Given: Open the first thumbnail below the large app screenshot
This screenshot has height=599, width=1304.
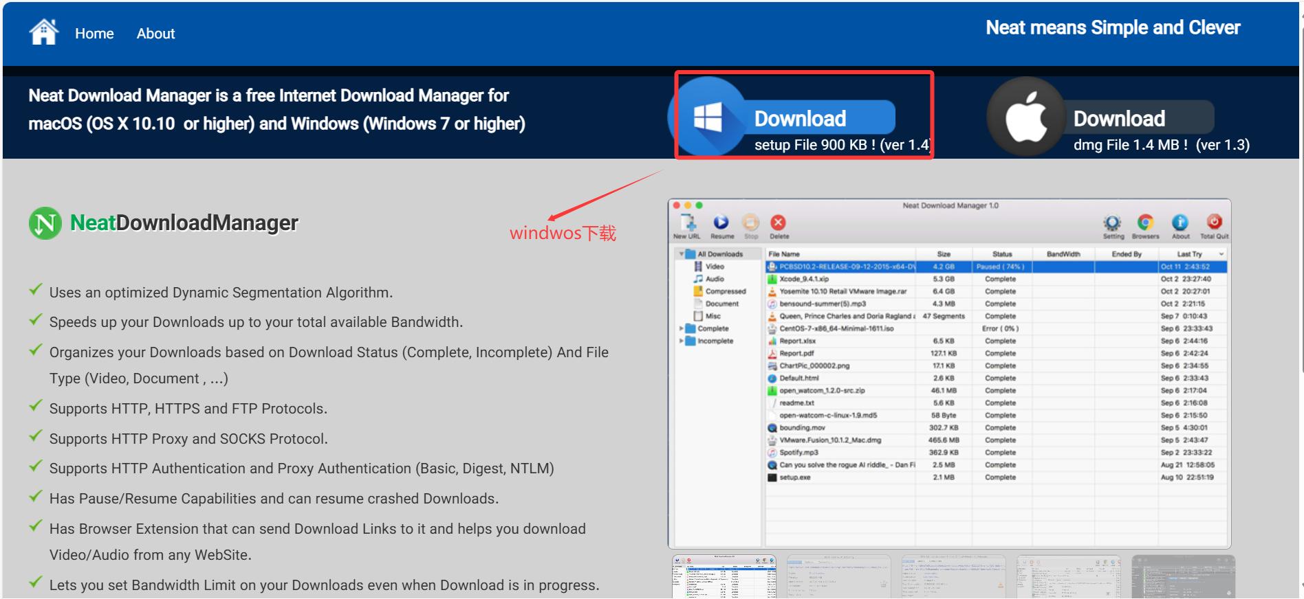Looking at the screenshot, I should 724,576.
